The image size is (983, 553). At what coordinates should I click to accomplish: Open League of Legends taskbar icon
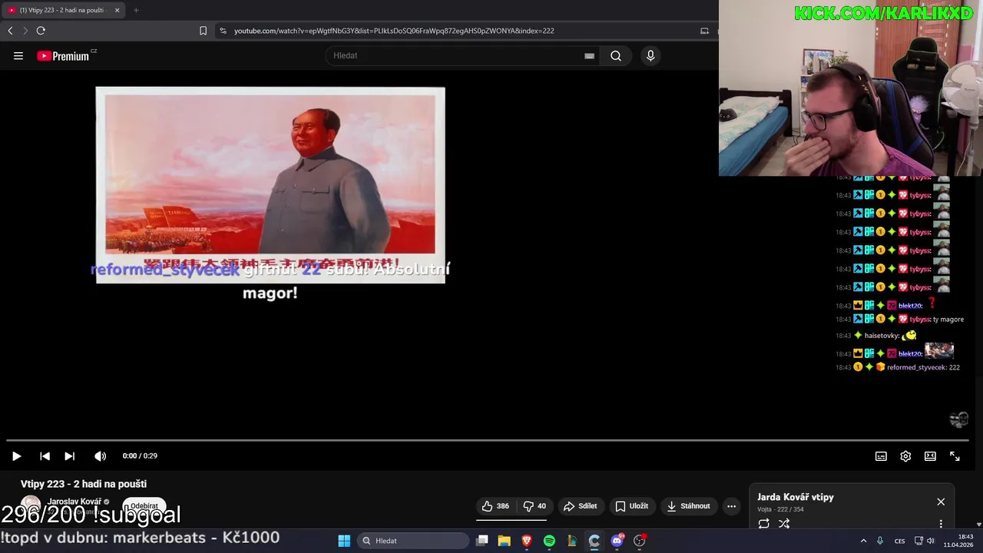pyautogui.click(x=572, y=541)
